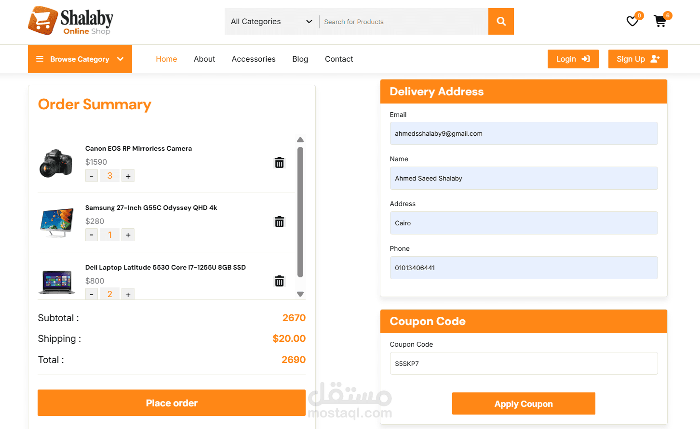Delete the Dell Laptop Latitude item
This screenshot has width=700, height=429.
click(279, 281)
